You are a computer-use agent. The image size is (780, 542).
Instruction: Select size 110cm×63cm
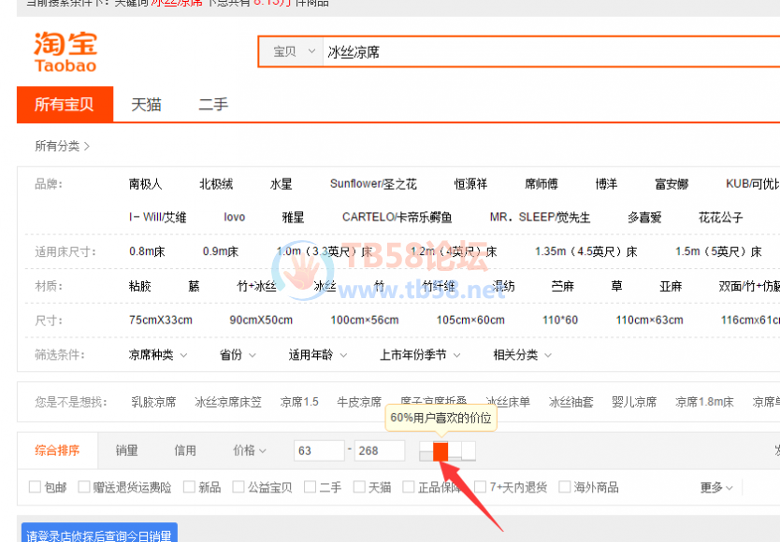click(650, 321)
